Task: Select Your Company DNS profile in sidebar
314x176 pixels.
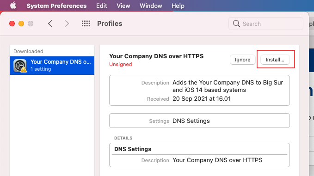Action: coord(52,66)
